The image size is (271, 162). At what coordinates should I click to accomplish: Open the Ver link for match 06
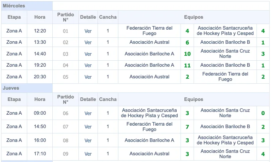point(88,113)
